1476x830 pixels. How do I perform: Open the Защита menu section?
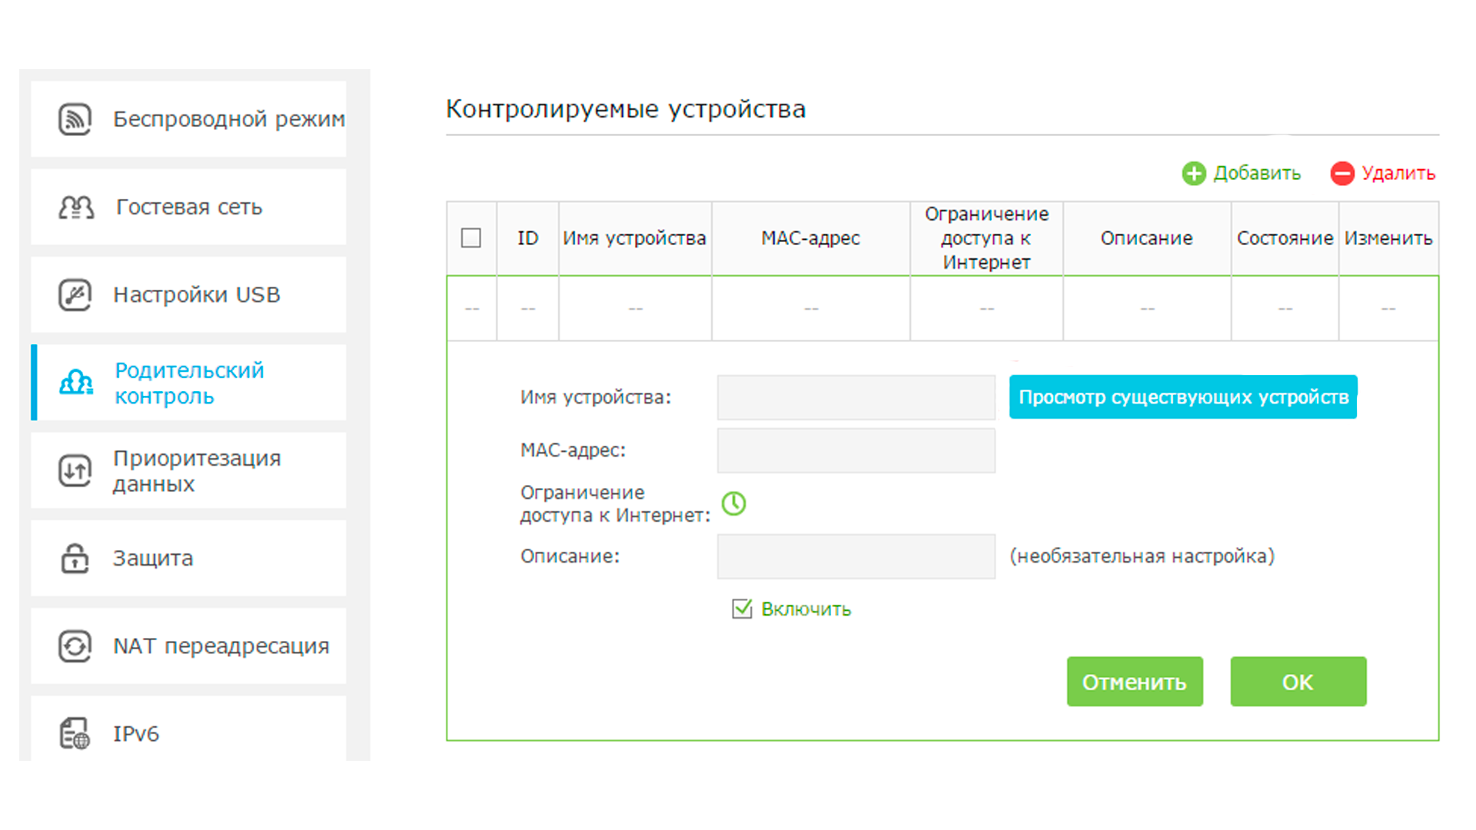[153, 559]
